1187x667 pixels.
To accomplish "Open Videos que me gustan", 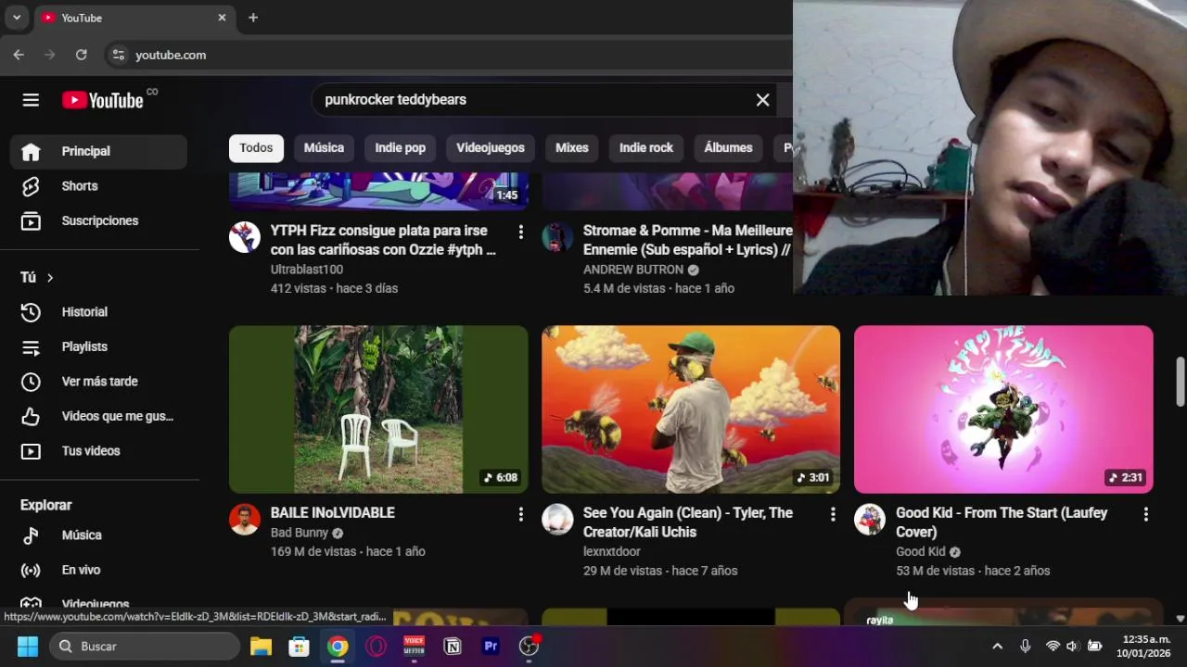I will pos(99,416).
